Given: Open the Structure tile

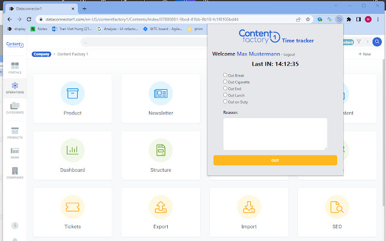Looking at the screenshot, I should click(161, 155).
